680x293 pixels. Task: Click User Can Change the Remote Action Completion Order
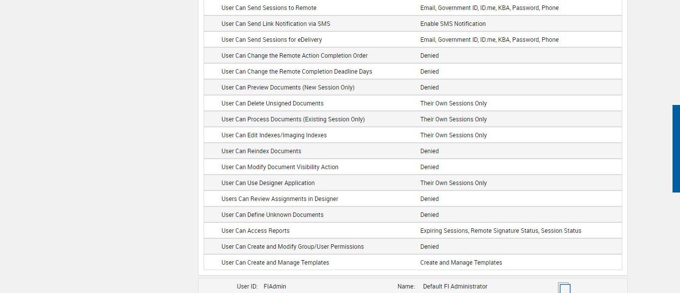294,56
